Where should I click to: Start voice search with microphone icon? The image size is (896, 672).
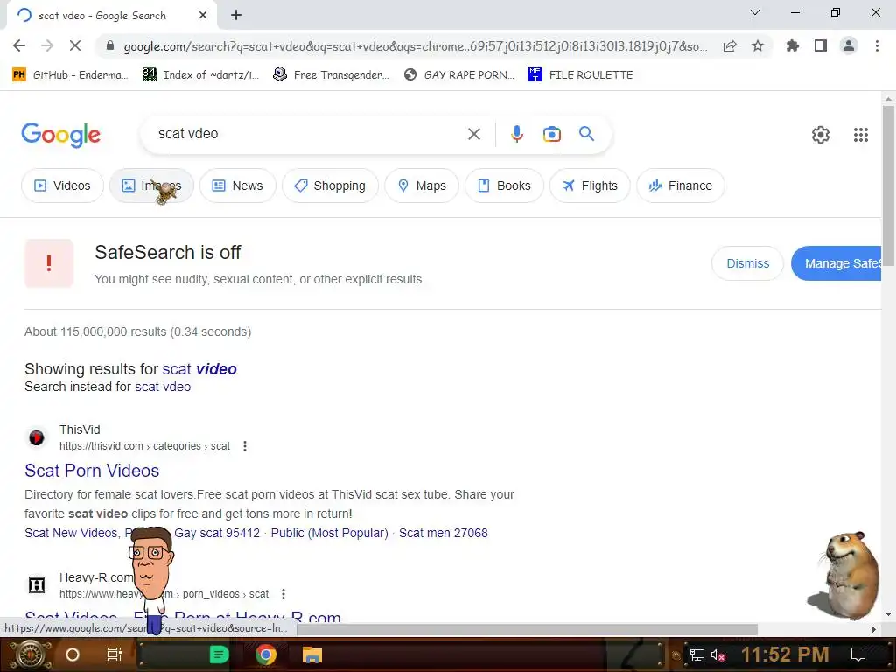[516, 134]
